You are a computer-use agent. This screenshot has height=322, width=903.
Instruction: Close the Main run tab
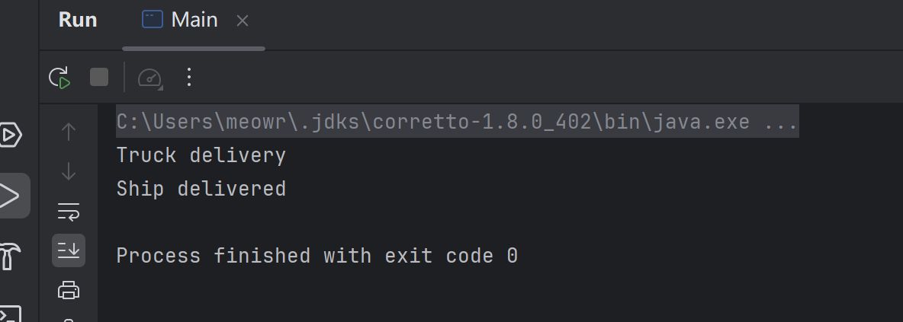click(x=243, y=21)
